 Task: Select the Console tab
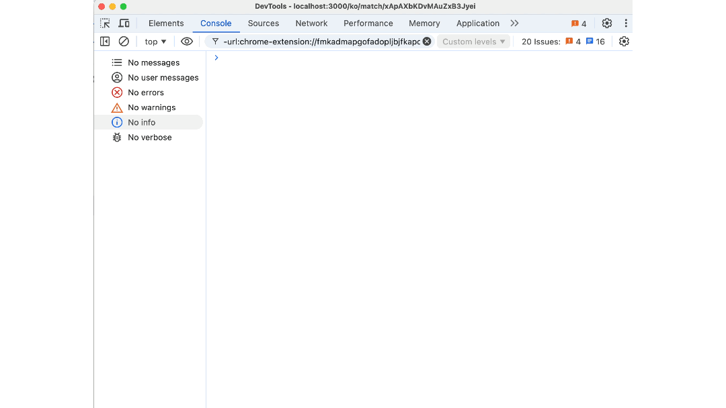[216, 23]
